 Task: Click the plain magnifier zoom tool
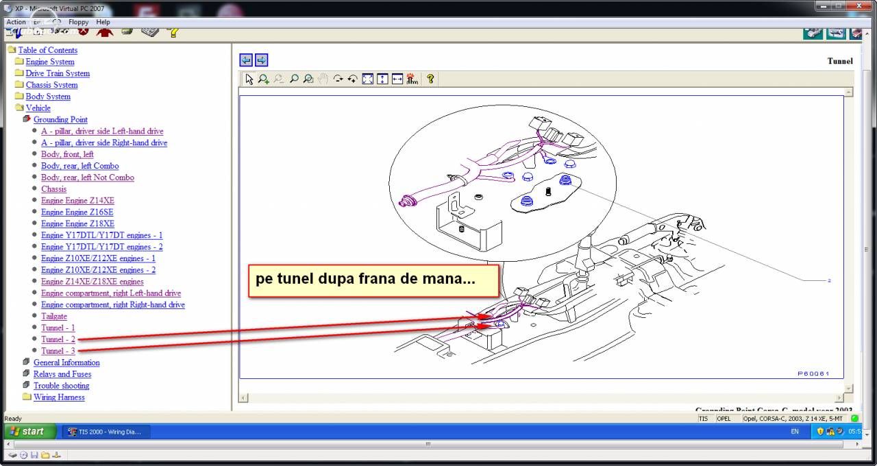pyautogui.click(x=294, y=79)
